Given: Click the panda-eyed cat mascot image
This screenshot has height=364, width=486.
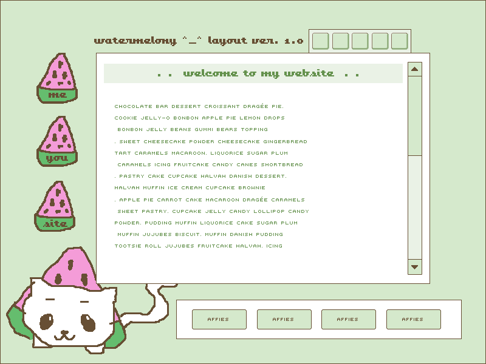Looking at the screenshot, I should click(x=67, y=309).
